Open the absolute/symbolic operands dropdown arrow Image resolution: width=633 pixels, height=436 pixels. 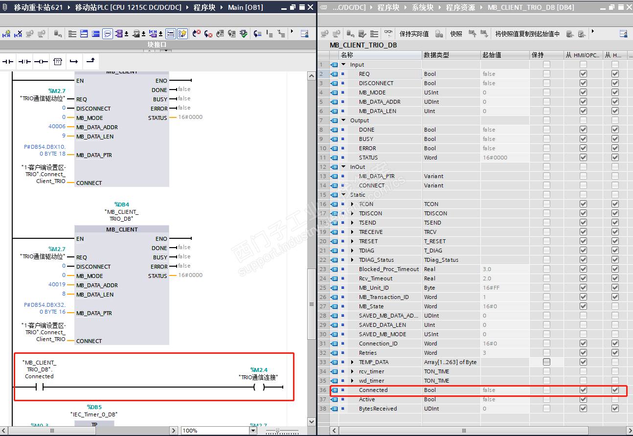(126, 34)
